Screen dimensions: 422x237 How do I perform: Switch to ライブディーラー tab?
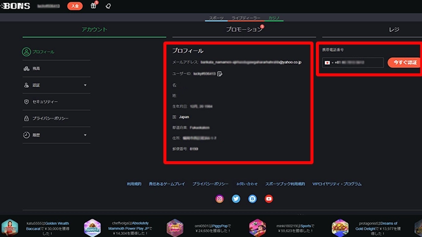pyautogui.click(x=246, y=18)
